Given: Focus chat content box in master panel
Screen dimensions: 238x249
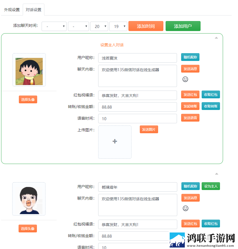Looking at the screenshot, I should click(x=138, y=76).
